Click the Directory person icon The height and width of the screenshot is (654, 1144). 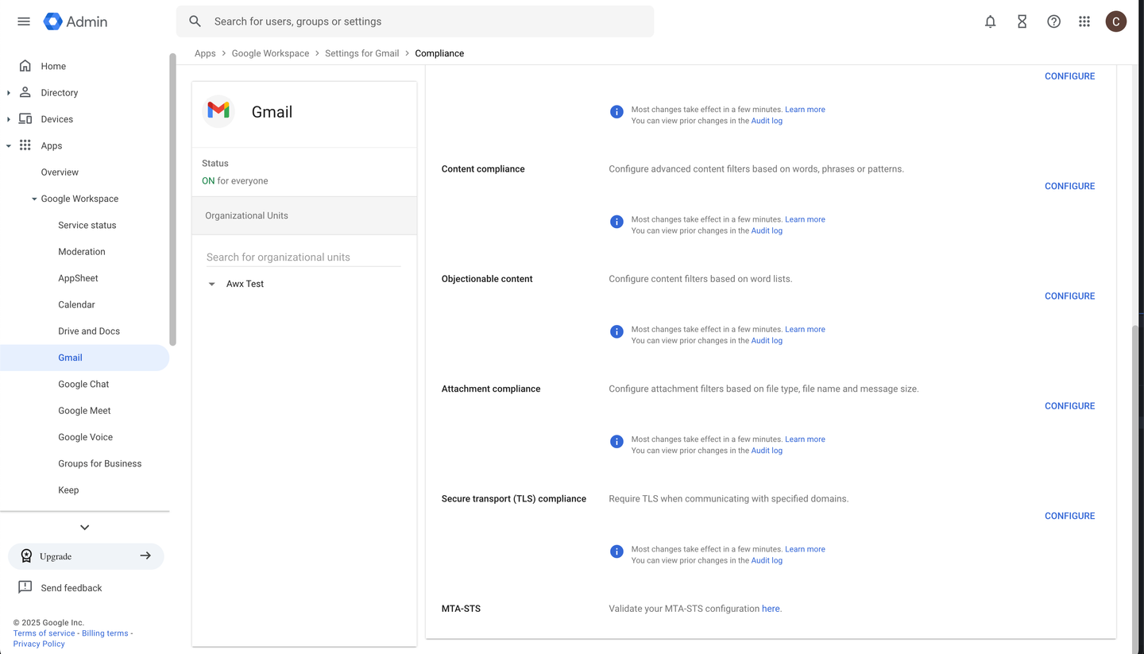coord(25,92)
